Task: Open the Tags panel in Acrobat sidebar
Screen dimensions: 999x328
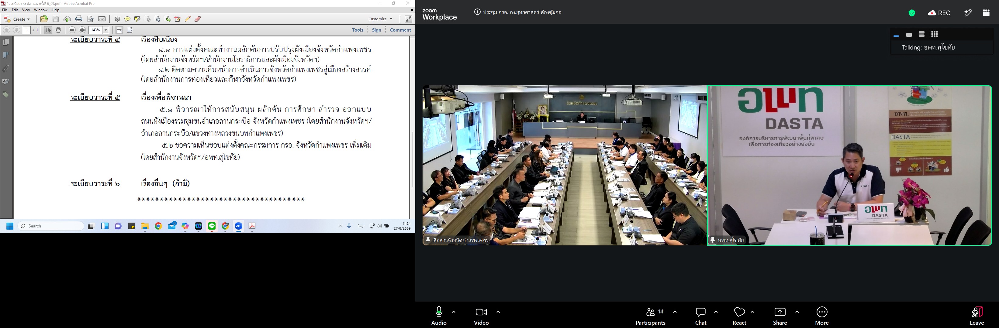Action: (6, 94)
